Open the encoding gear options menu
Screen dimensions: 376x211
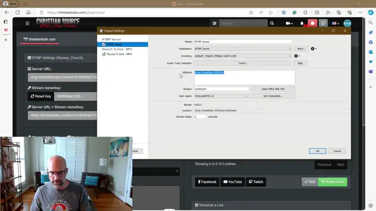tap(297, 56)
